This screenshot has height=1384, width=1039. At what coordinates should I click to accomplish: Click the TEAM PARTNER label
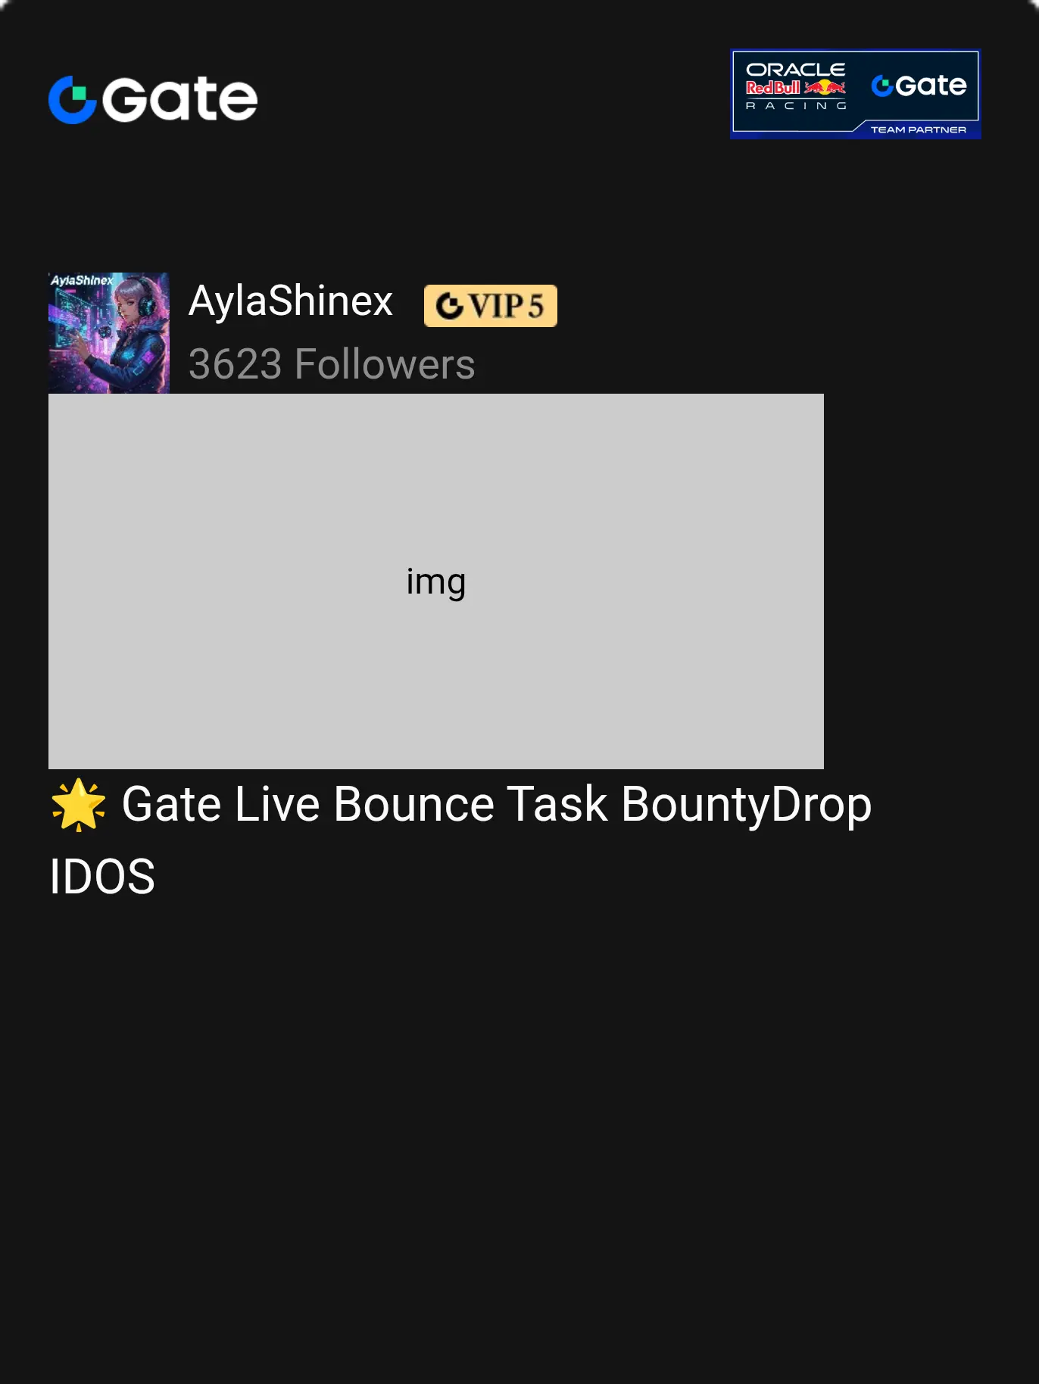pos(918,129)
